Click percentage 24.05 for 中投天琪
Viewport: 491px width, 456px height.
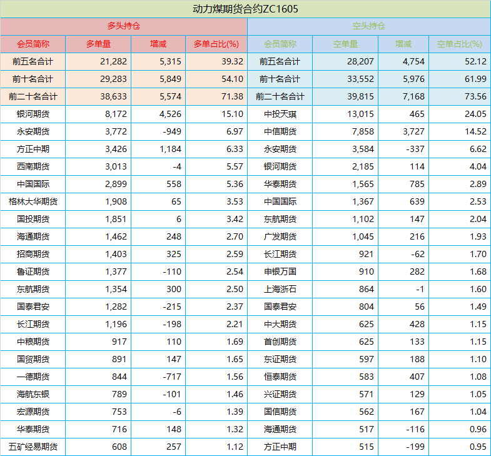tap(475, 114)
